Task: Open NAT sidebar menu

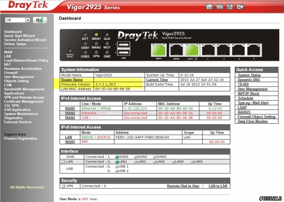Action: (x=8, y=65)
